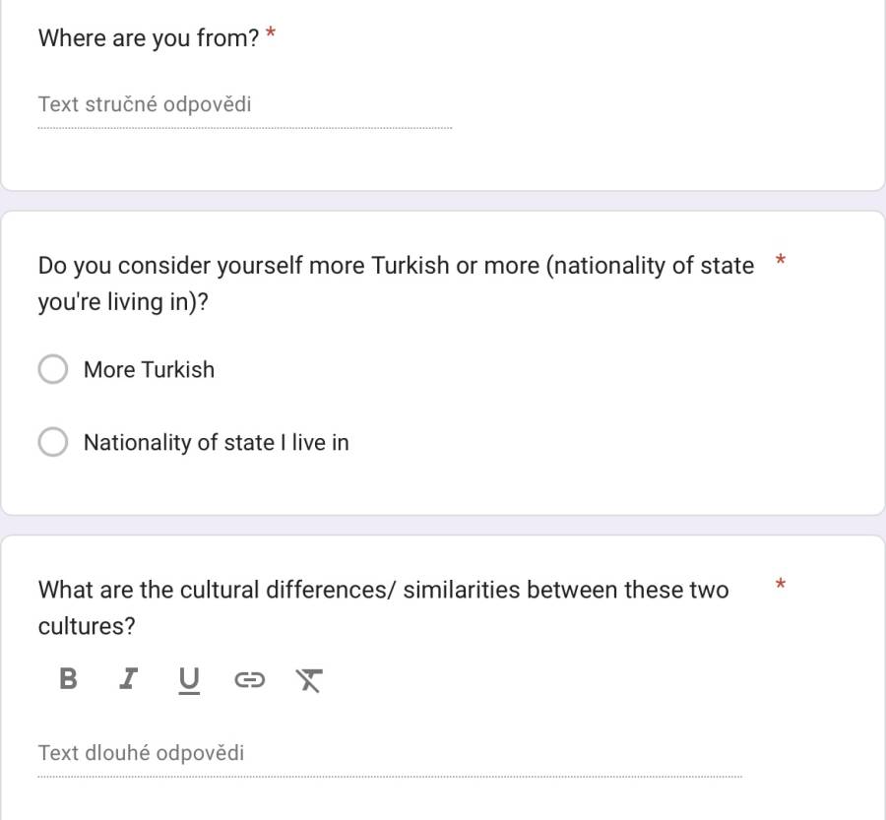Choose the Nationality of state I live in radio

53,441
